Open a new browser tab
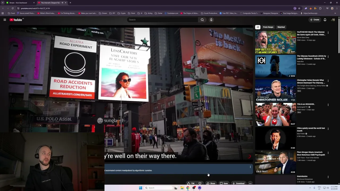 click(70, 3)
